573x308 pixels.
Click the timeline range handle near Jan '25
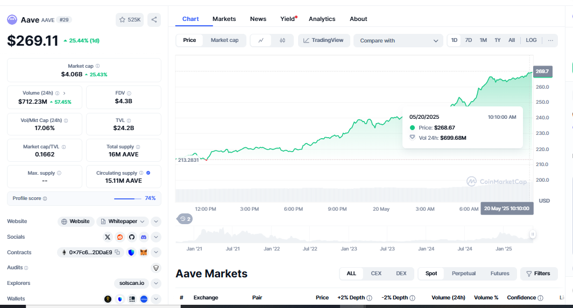(533, 234)
